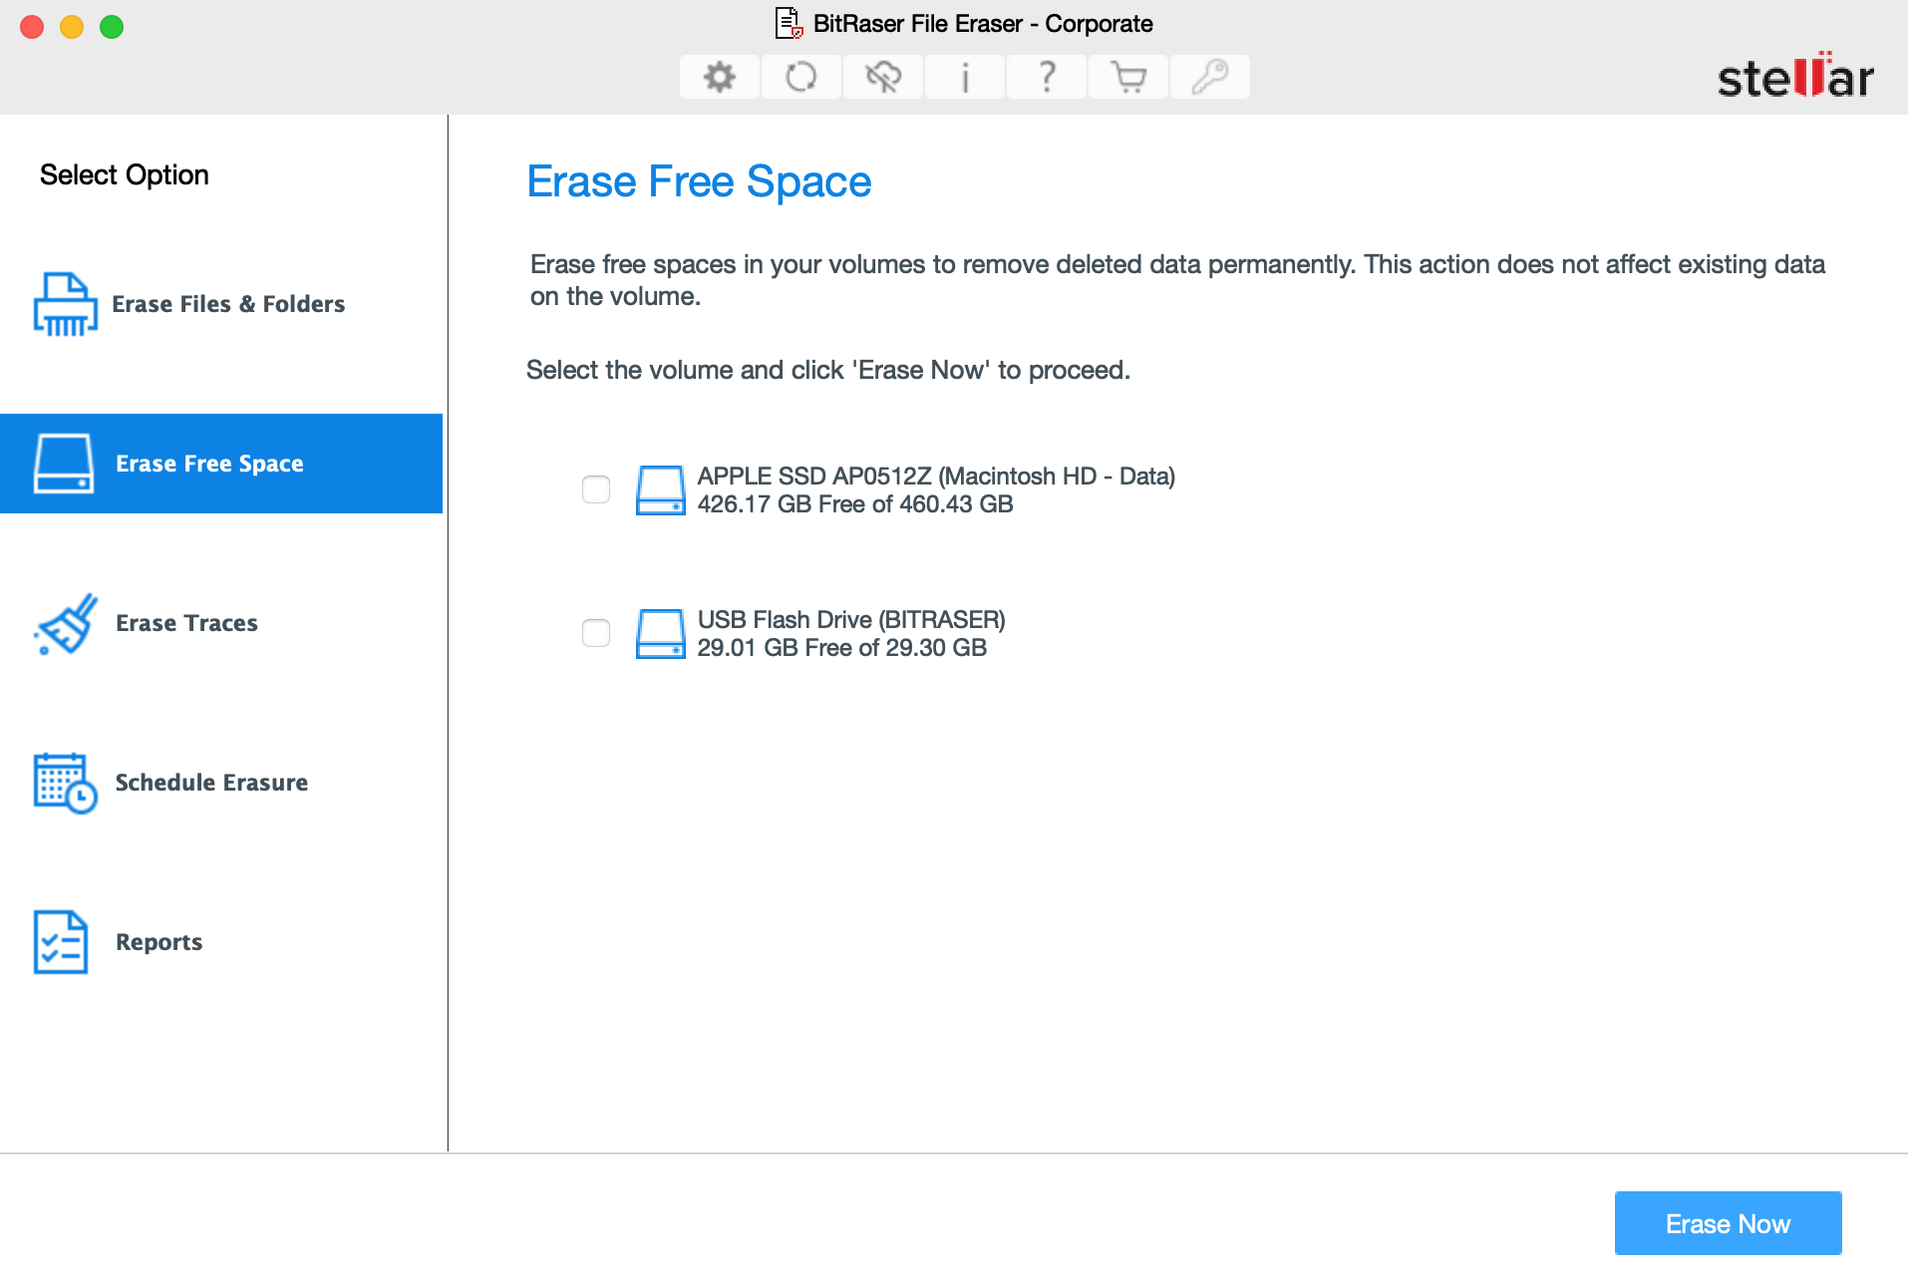Open the info 'i' toolbar button
This screenshot has width=1908, height=1286.
[964, 77]
